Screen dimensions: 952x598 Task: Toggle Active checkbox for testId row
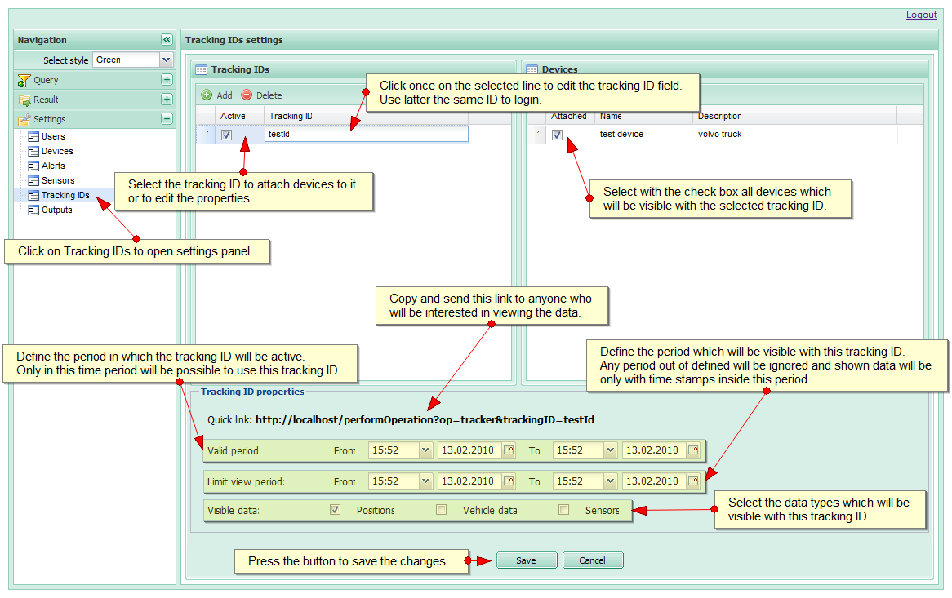point(226,135)
